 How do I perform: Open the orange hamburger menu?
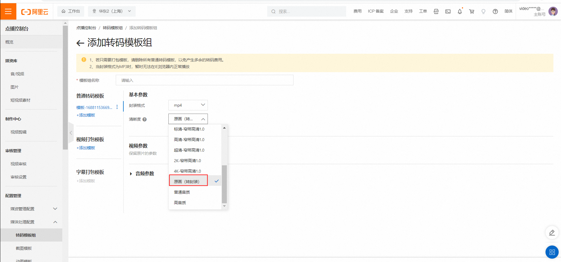point(8,11)
